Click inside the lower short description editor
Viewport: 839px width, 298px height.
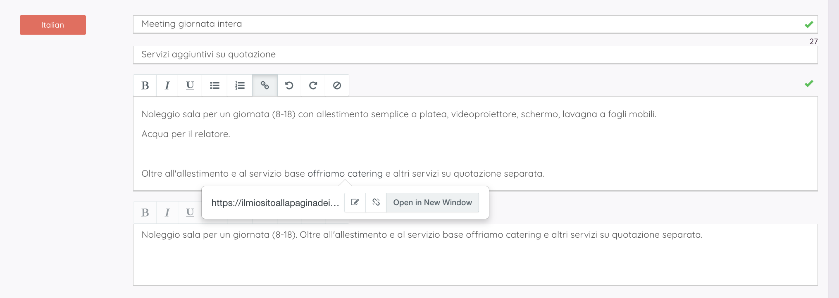(475, 254)
